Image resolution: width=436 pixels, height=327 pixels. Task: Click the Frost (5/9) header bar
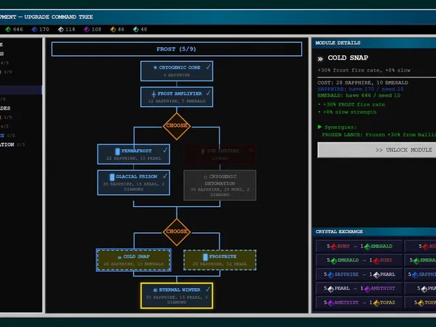(177, 49)
